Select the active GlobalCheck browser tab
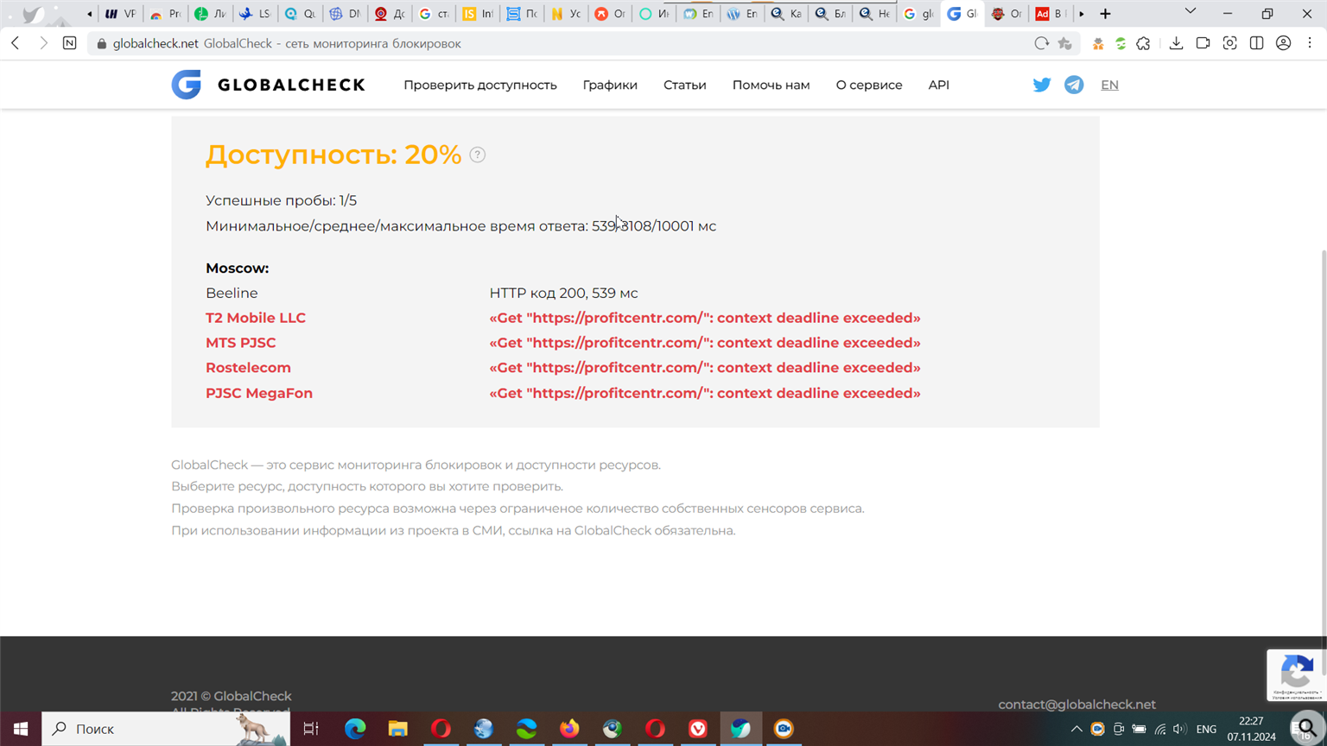Screen dimensions: 1327x746 pos(962,14)
